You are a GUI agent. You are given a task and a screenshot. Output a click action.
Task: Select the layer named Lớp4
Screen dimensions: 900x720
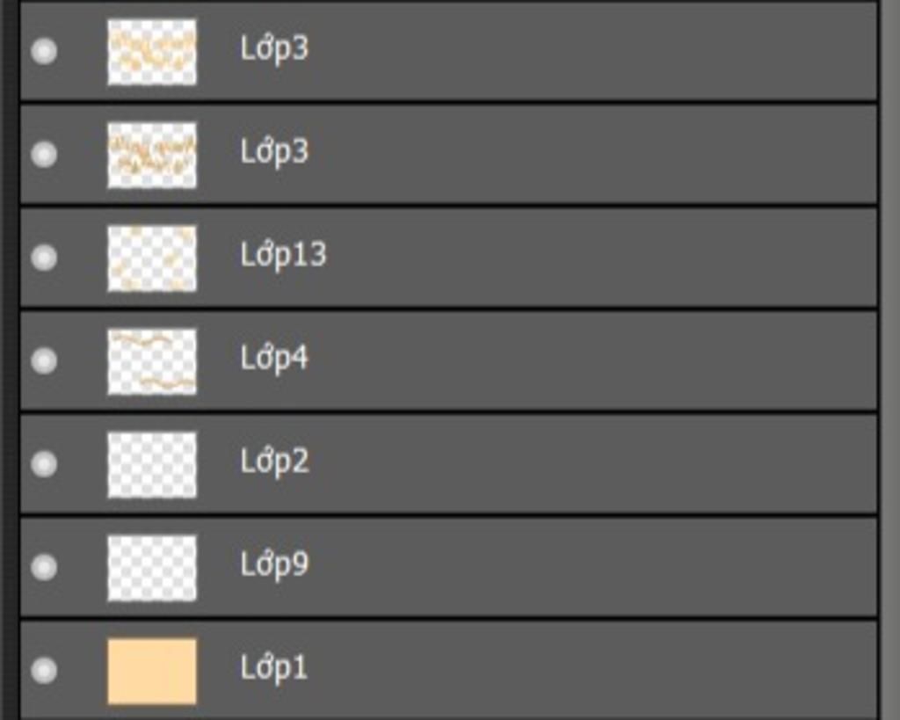pos(274,358)
